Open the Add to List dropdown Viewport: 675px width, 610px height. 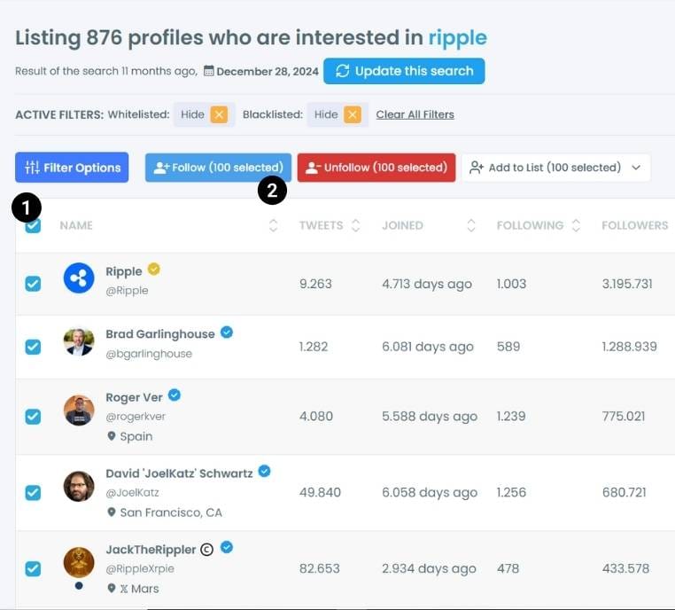[x=555, y=168]
